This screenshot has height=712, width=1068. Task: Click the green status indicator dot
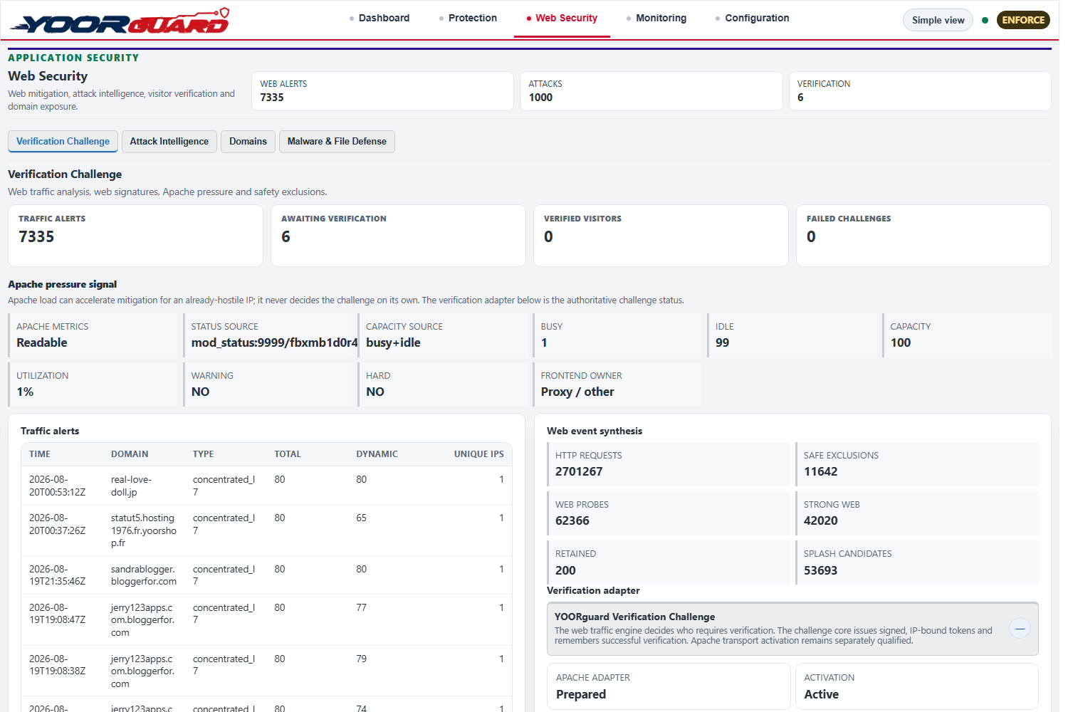[985, 20]
